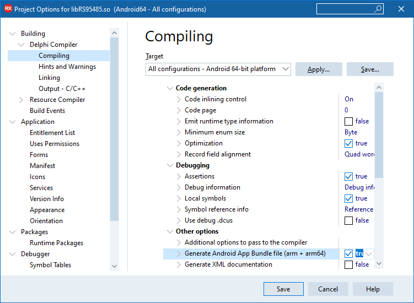Viewport: 414px width, 303px height.
Task: Click the search input field in title bar
Action: click(345, 9)
